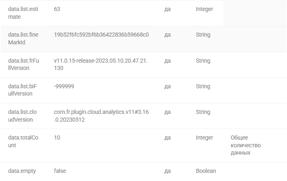
Task: Click data.list.frFullVersion parameter name
Action: [x=24, y=64]
